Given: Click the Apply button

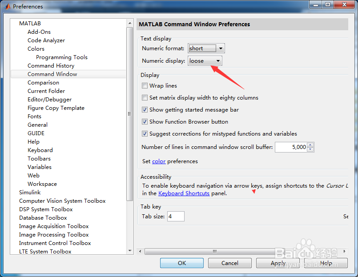Looking at the screenshot, I should pyautogui.click(x=278, y=263).
